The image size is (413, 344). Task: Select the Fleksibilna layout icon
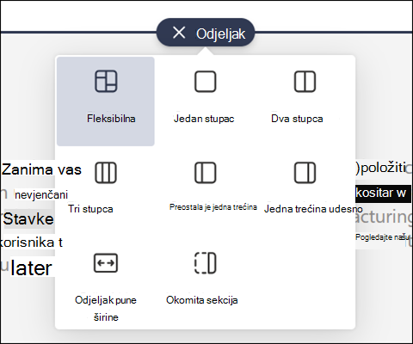[x=106, y=81]
